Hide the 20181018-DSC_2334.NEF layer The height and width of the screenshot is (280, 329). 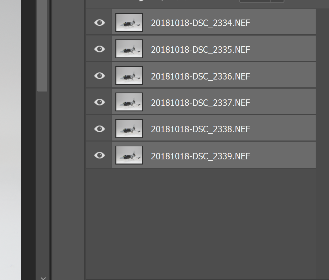pos(100,23)
